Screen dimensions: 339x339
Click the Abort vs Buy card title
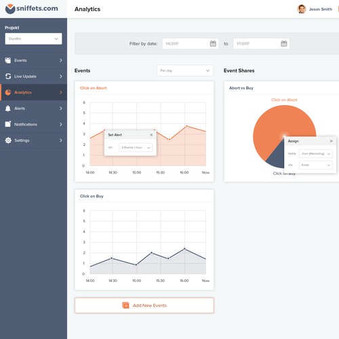point(241,88)
